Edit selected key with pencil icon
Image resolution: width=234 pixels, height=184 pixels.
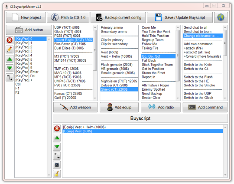(x=10, y=49)
